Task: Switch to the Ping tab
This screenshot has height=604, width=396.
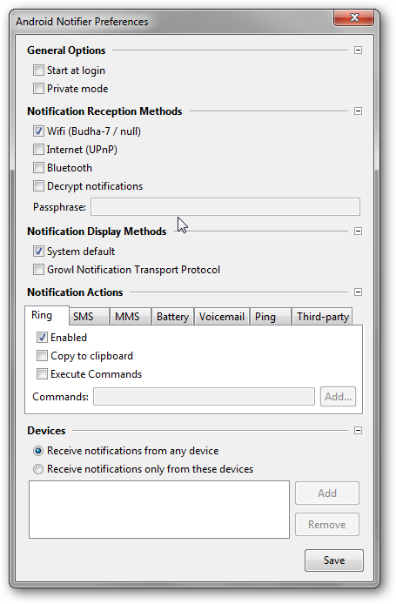Action: (271, 317)
